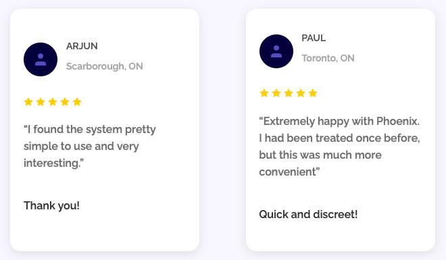Click the third star in Arjun's rating
The image size is (446, 260).
pyautogui.click(x=53, y=102)
